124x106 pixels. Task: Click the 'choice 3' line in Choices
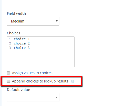point(22,48)
